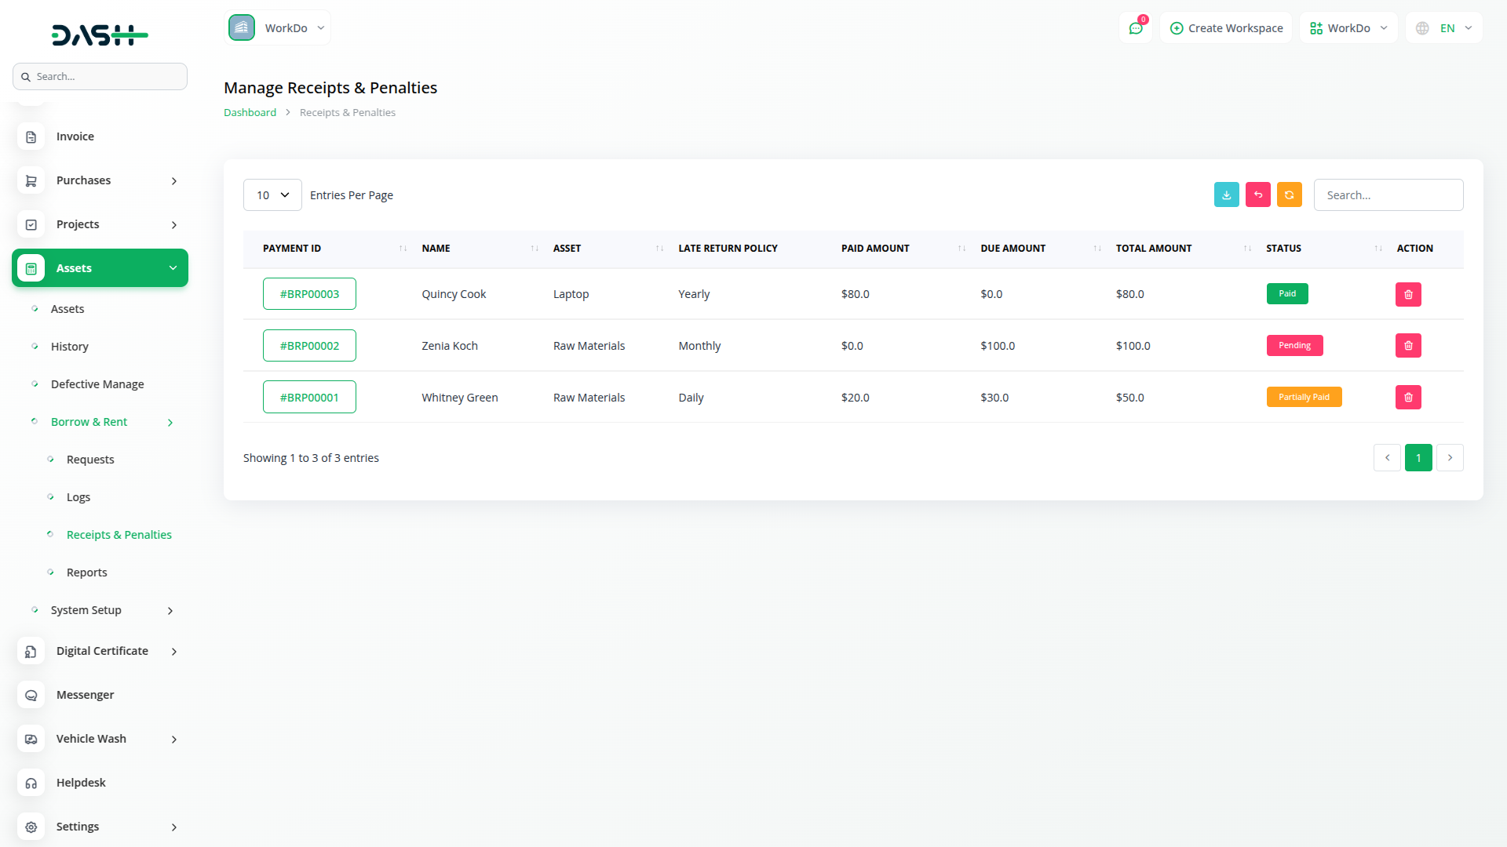This screenshot has height=847, width=1507.
Task: Select Defective Manage in sidebar
Action: coord(97,384)
